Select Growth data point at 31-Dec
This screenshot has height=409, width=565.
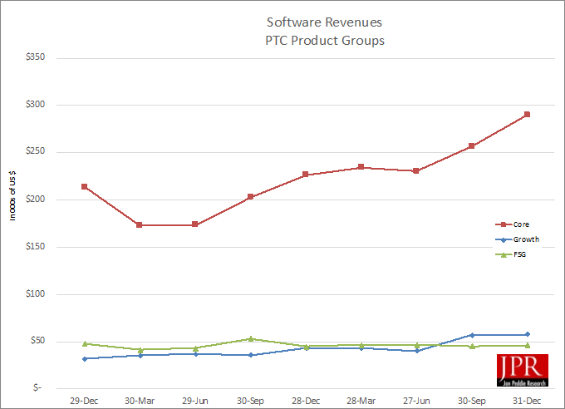[528, 334]
